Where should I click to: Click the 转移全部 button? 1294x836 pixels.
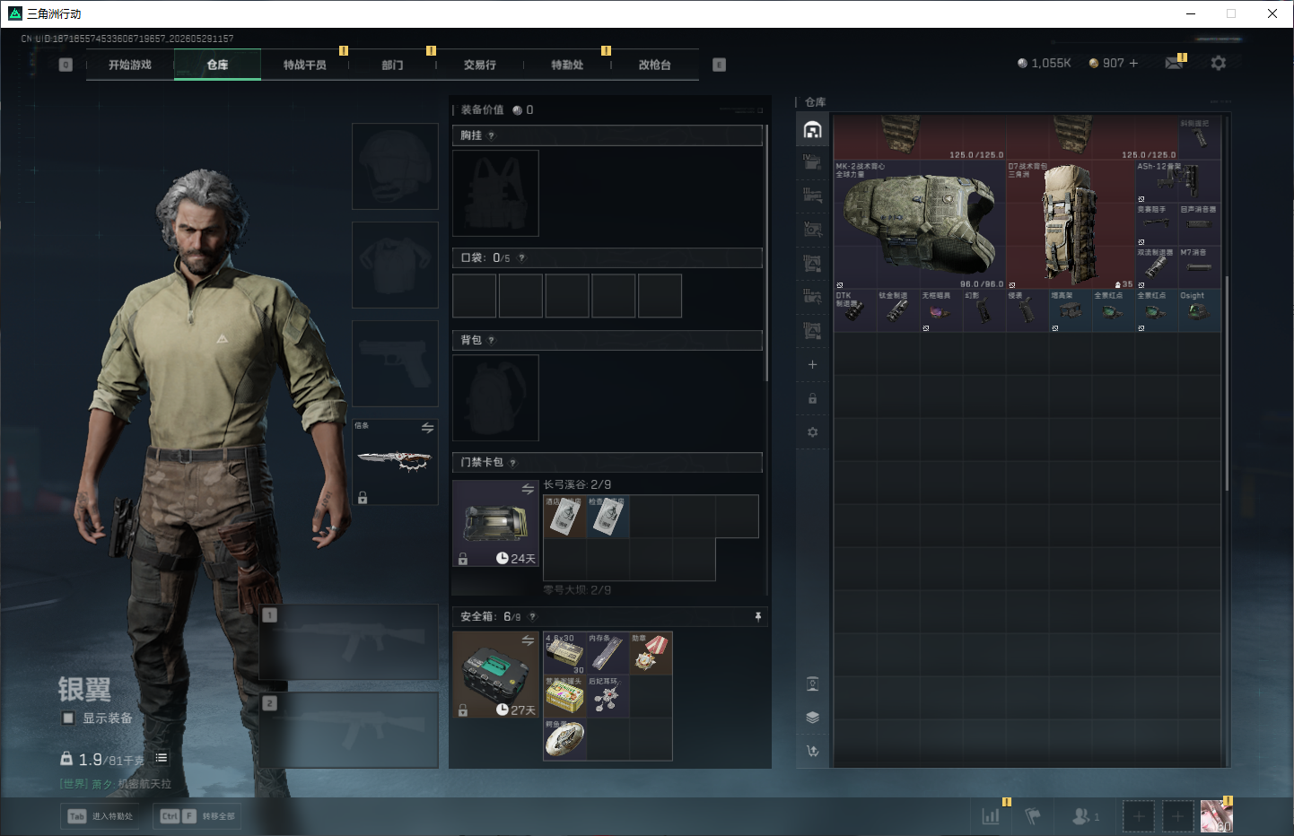coord(197,816)
